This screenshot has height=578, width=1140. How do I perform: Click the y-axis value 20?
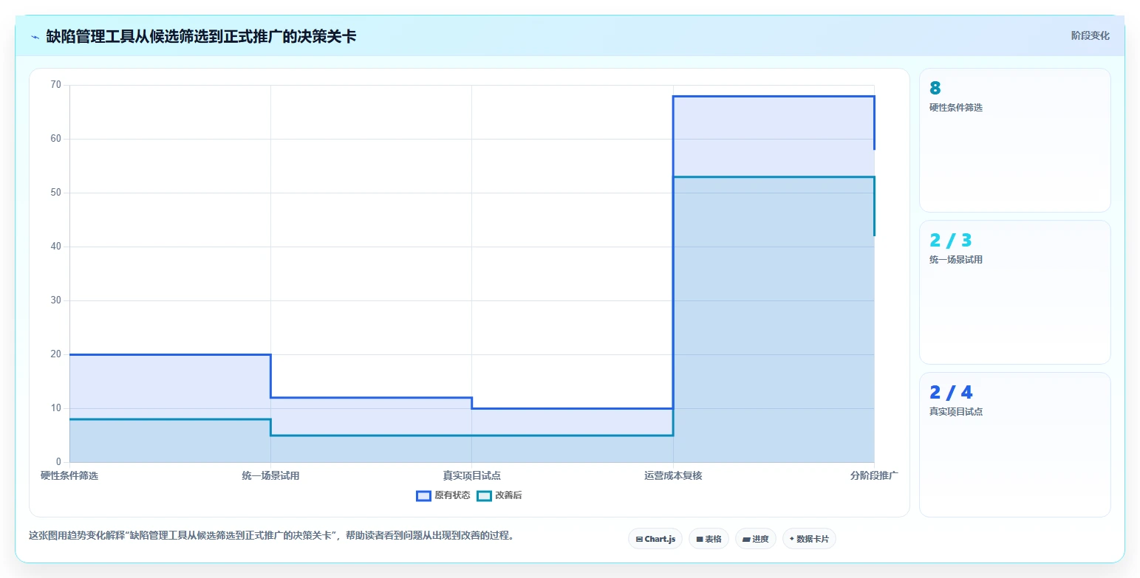pyautogui.click(x=56, y=354)
